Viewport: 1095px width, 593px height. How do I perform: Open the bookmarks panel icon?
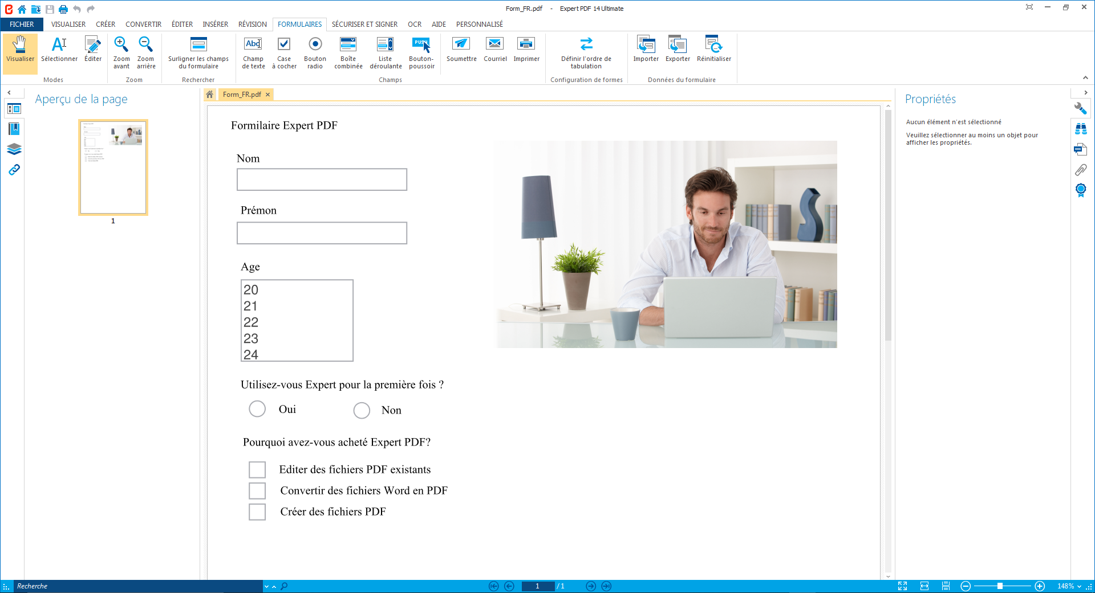click(14, 129)
